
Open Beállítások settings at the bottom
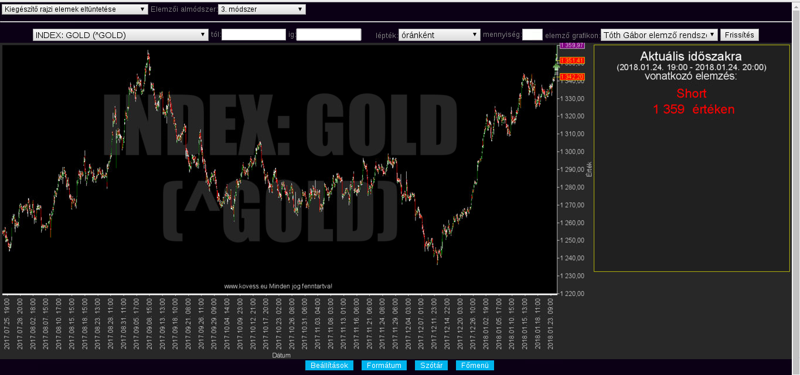point(329,366)
